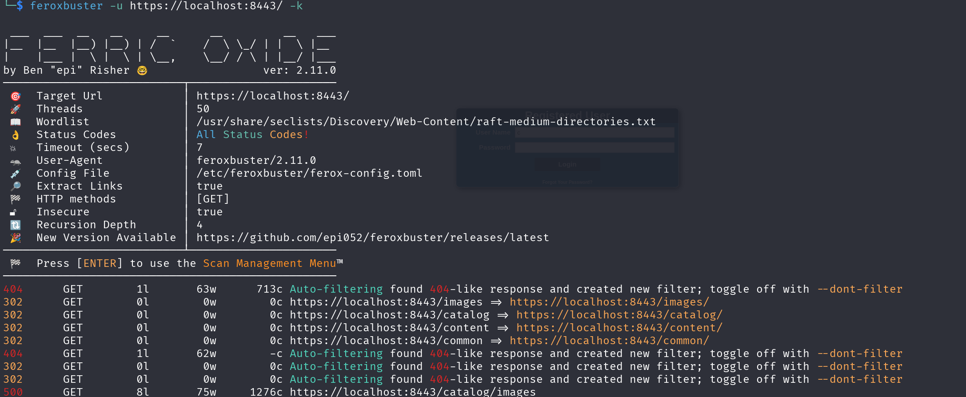Click the syringe emoji beside Config File

coord(16,174)
